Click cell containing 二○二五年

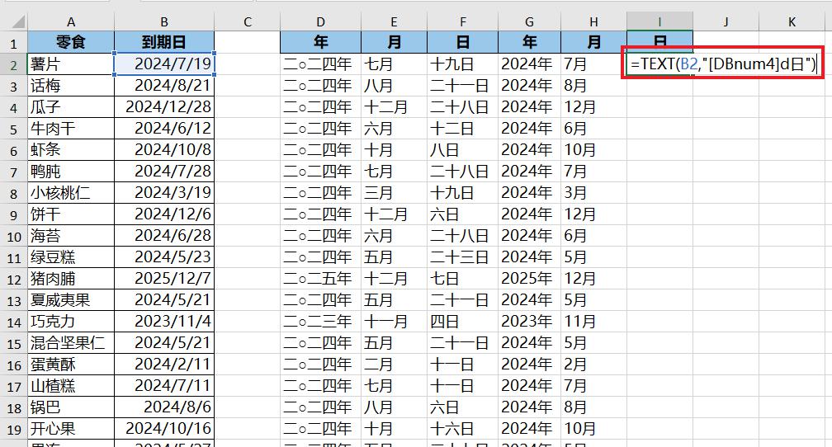pyautogui.click(x=320, y=279)
